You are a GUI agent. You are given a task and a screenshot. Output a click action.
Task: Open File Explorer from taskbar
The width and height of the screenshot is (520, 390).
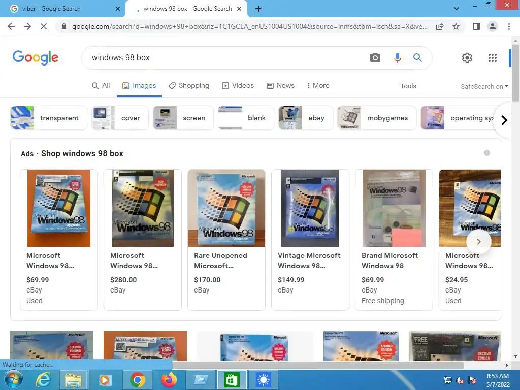pos(73,380)
